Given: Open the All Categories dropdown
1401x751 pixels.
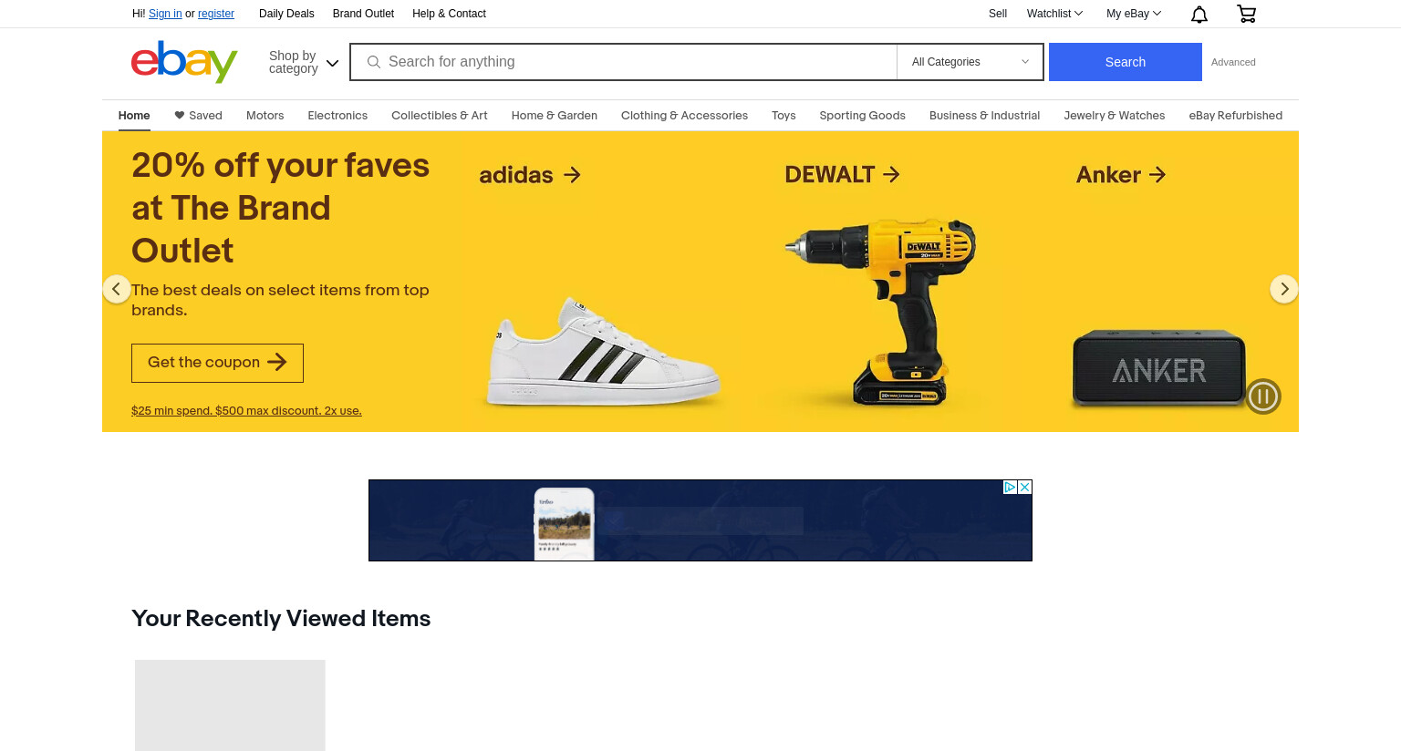Looking at the screenshot, I should pyautogui.click(x=970, y=62).
